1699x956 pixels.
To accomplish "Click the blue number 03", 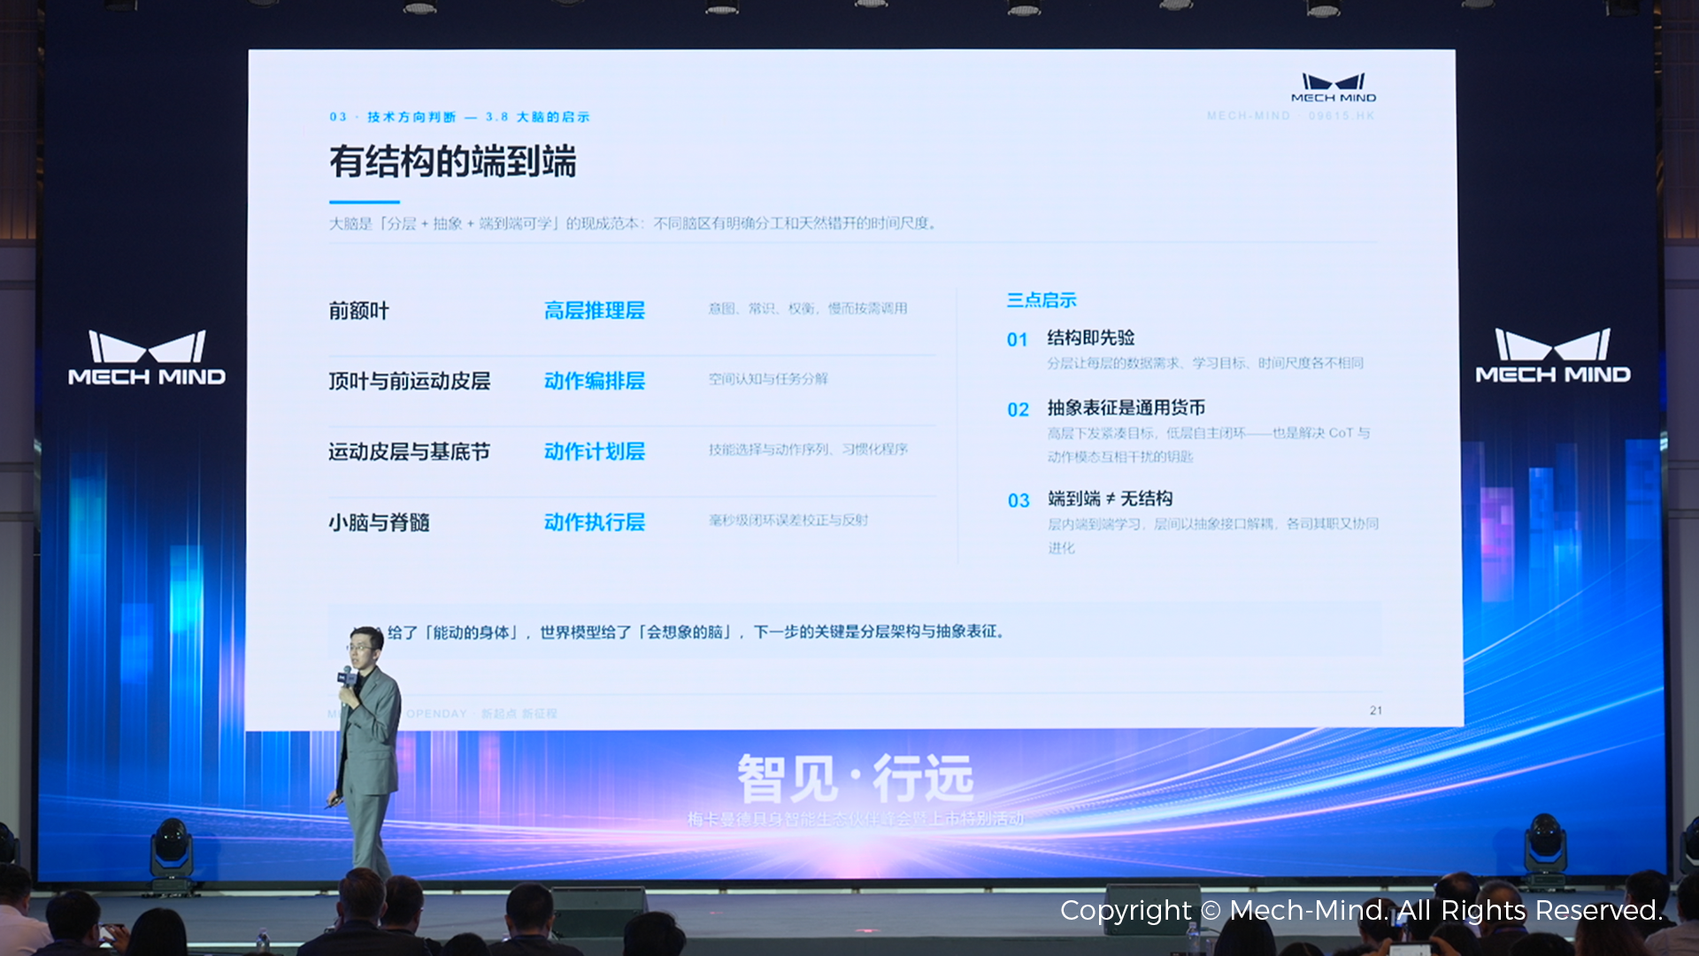I will pos(1019,501).
